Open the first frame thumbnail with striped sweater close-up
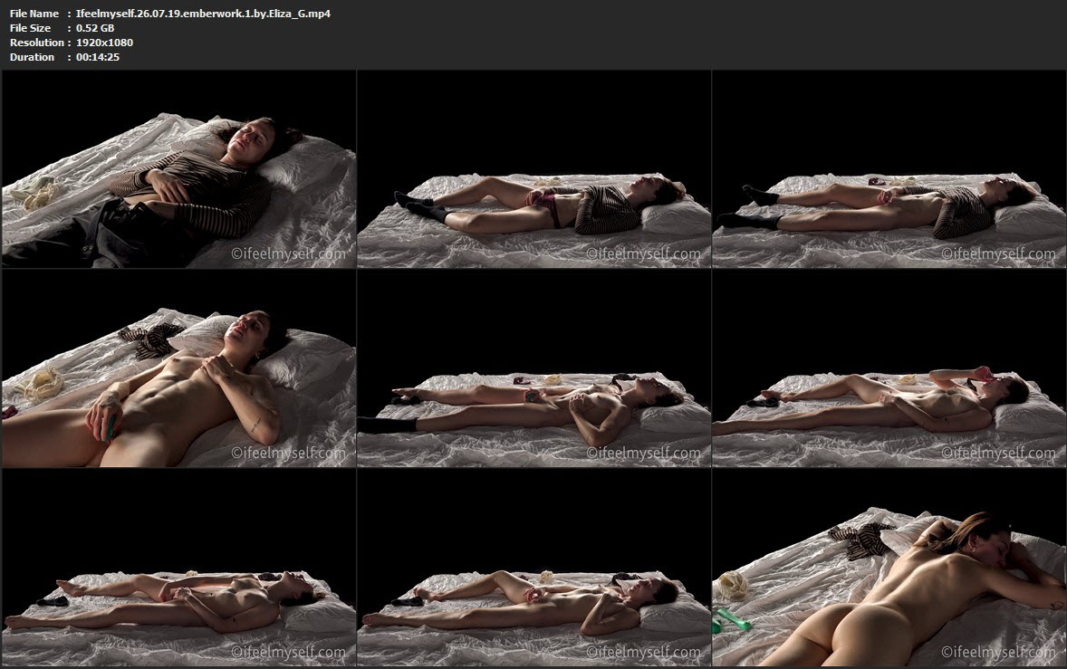 click(179, 168)
